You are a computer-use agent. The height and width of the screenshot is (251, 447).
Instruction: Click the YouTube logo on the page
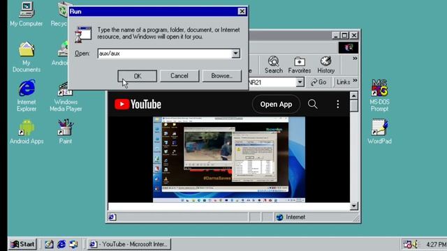click(x=138, y=104)
